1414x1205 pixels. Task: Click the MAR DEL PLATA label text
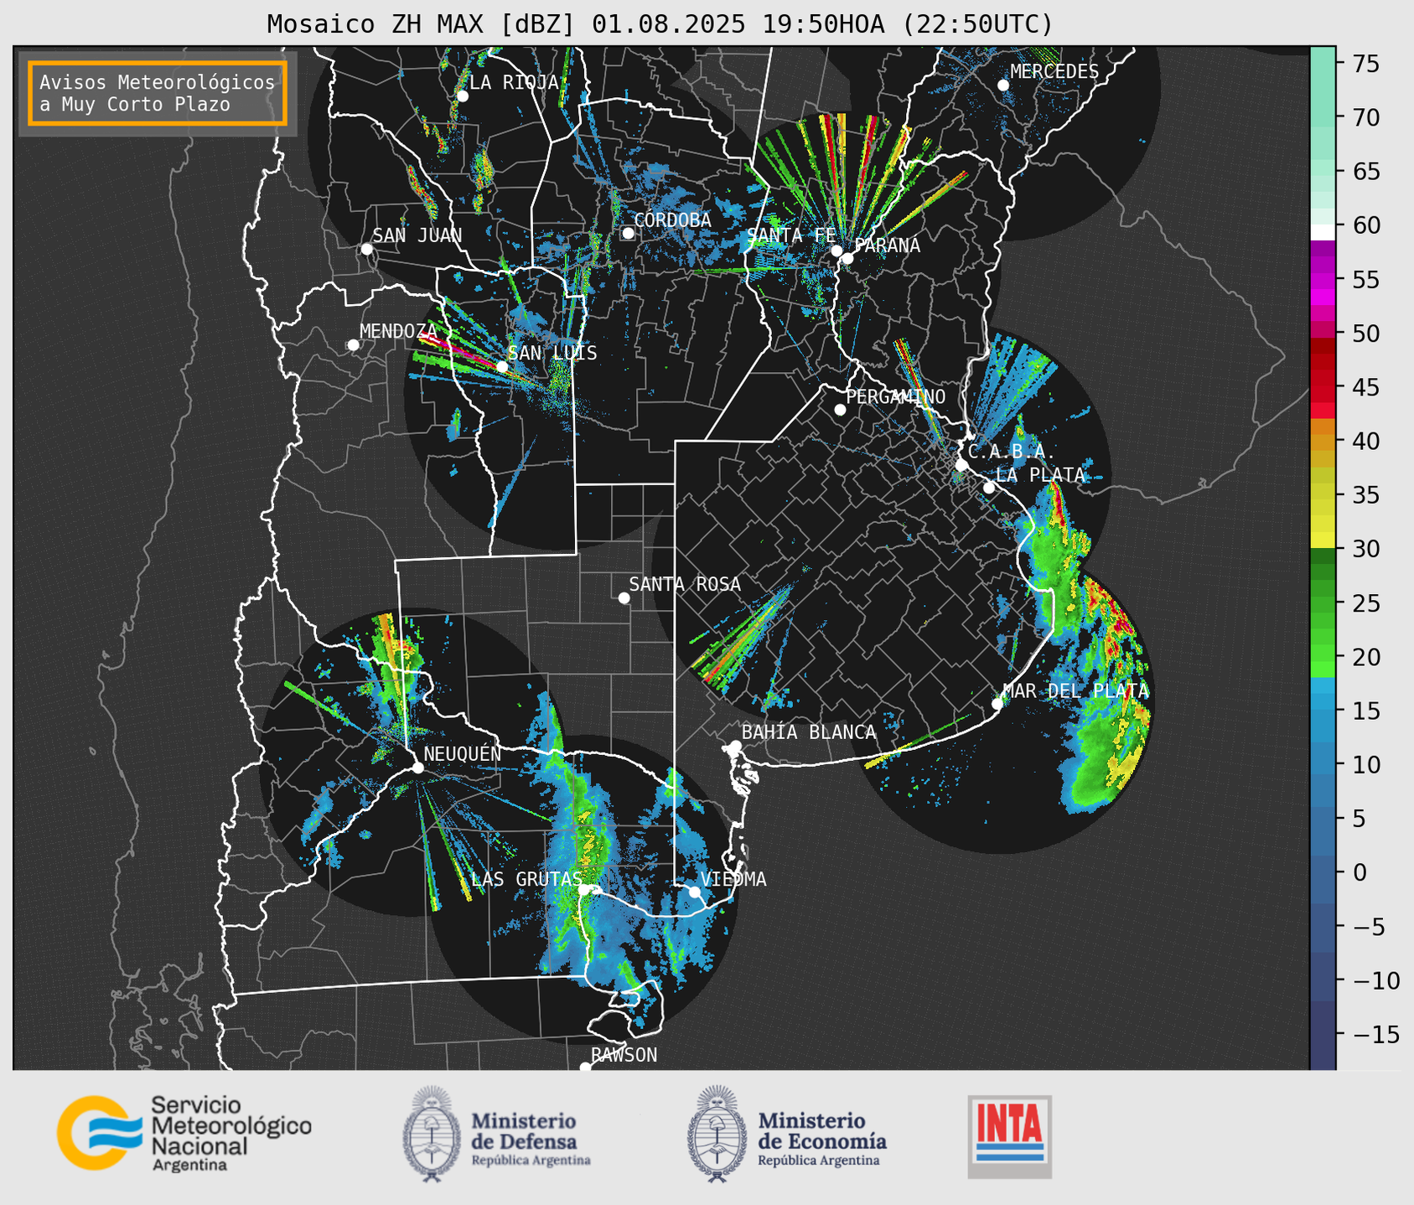[x=1075, y=690]
